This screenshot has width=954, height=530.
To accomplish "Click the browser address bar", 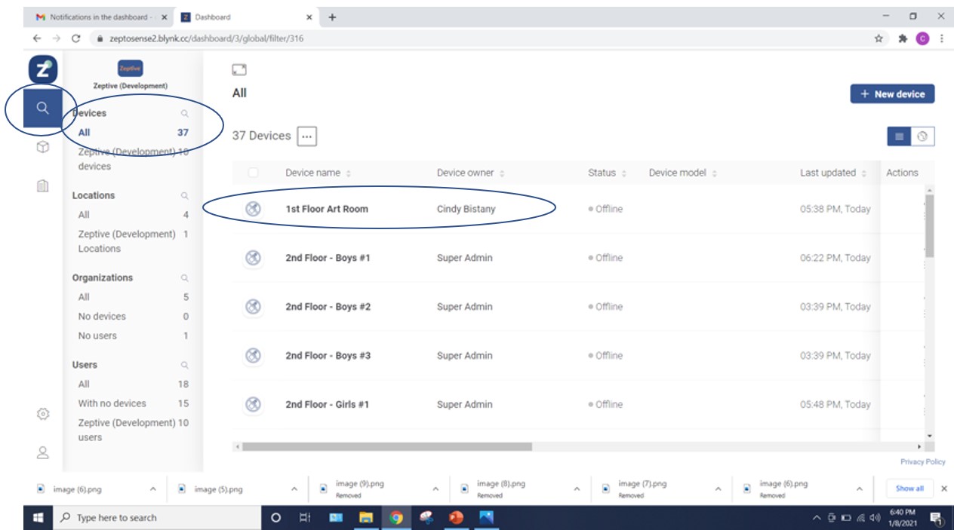I will coord(483,38).
